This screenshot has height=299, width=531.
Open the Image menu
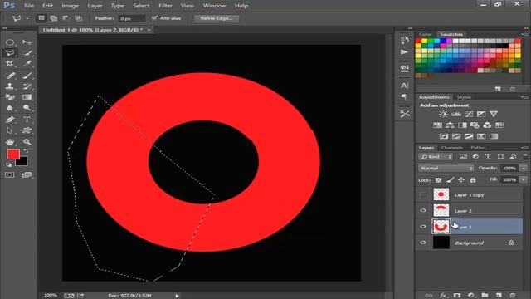70,6
